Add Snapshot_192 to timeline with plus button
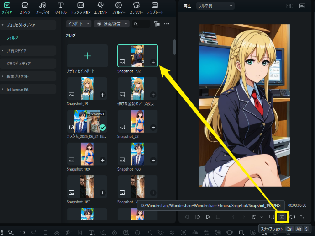The width and height of the screenshot is (315, 236). 153,62
